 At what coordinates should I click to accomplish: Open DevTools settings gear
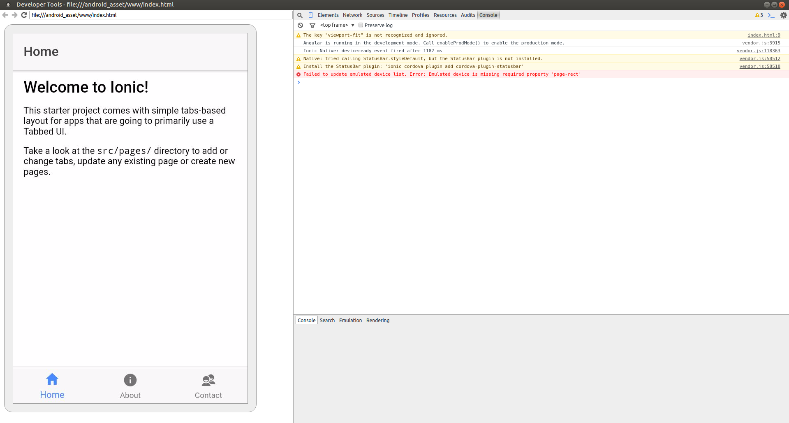[x=784, y=15]
